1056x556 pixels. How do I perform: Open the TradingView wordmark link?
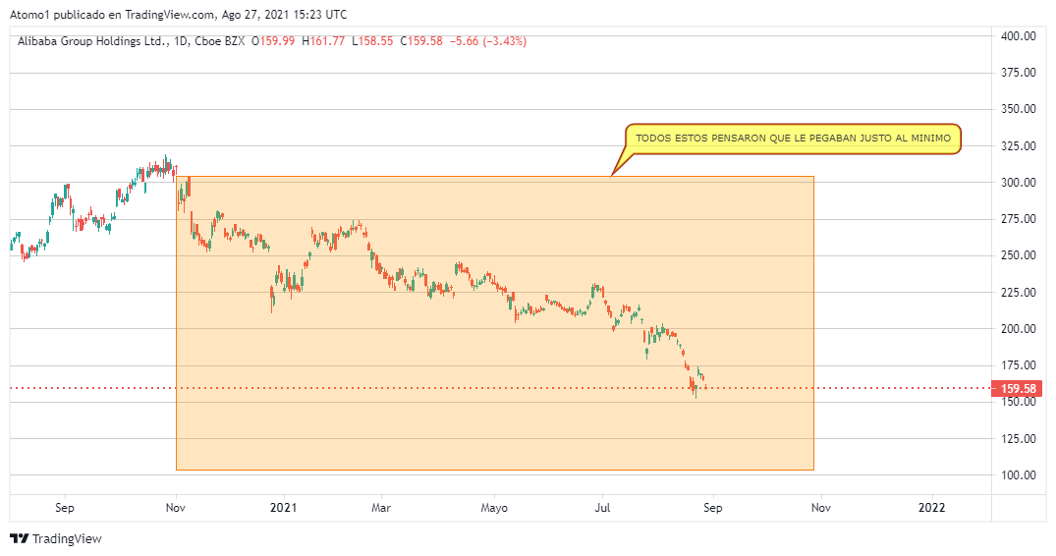(67, 538)
